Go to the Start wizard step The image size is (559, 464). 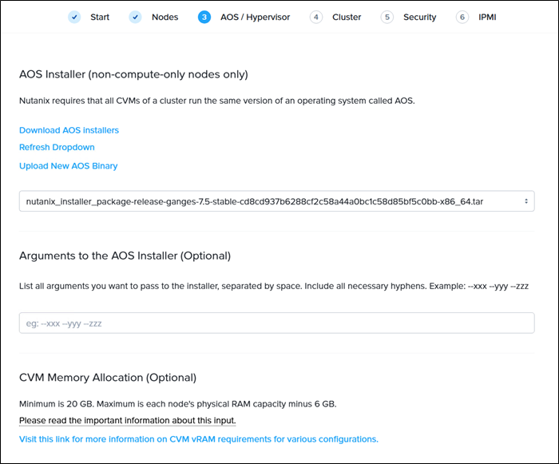pos(100,17)
